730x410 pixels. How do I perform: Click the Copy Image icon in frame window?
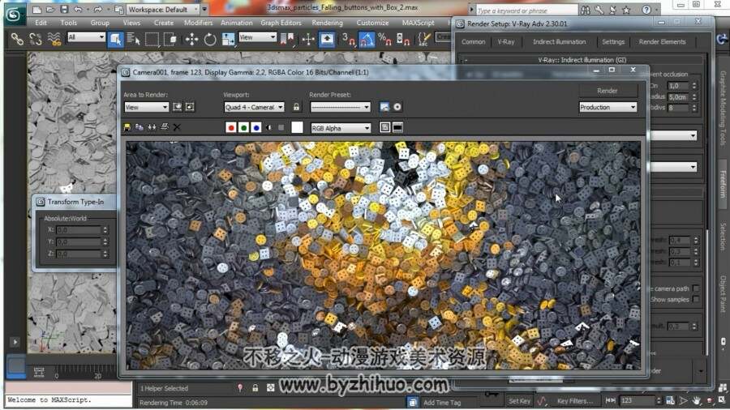140,127
